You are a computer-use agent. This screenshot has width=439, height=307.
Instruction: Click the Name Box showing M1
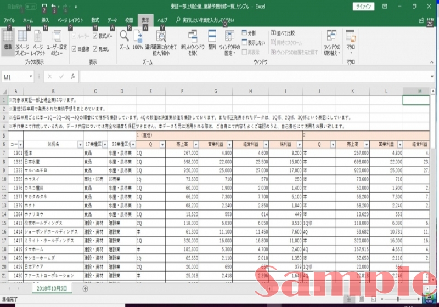point(15,77)
